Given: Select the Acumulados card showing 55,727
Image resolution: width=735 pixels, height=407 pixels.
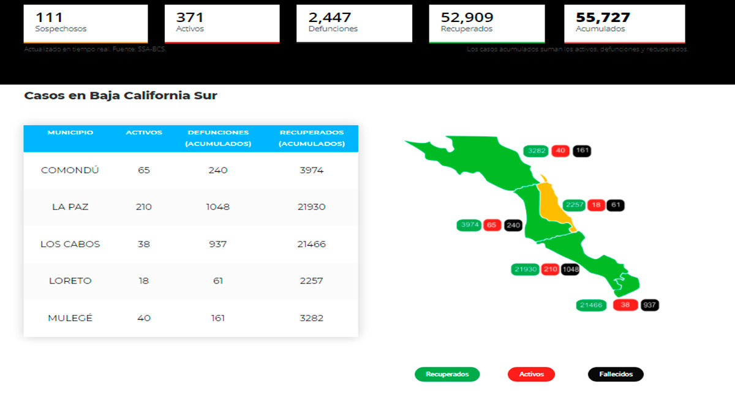Looking at the screenshot, I should click(624, 24).
